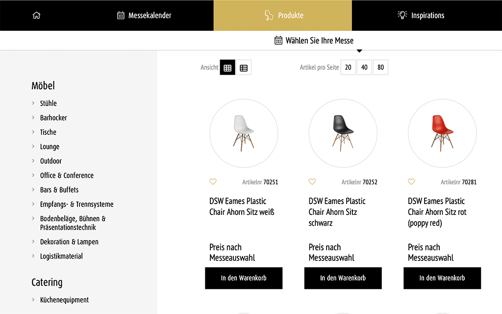Click the home icon in the top bar
The width and height of the screenshot is (502, 314).
(36, 15)
